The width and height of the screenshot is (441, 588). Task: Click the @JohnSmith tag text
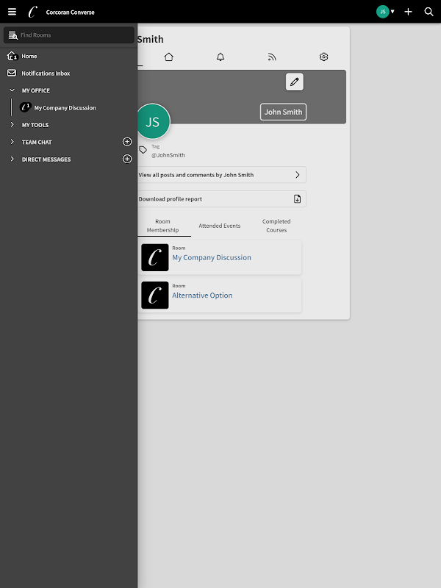coord(168,155)
